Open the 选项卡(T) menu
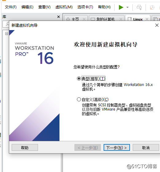Image resolution: width=160 pixels, height=172 pixels. tap(85, 7)
